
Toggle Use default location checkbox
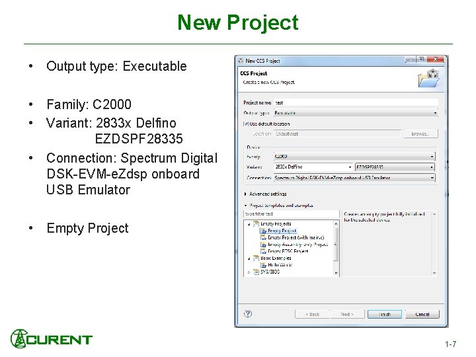[246, 124]
